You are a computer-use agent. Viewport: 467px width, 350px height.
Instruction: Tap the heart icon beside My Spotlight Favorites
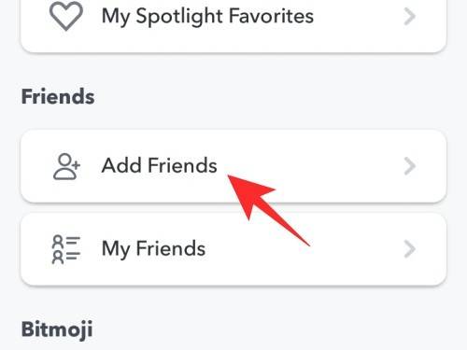pos(66,16)
